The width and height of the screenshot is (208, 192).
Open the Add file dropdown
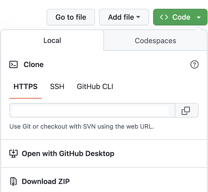point(124,17)
